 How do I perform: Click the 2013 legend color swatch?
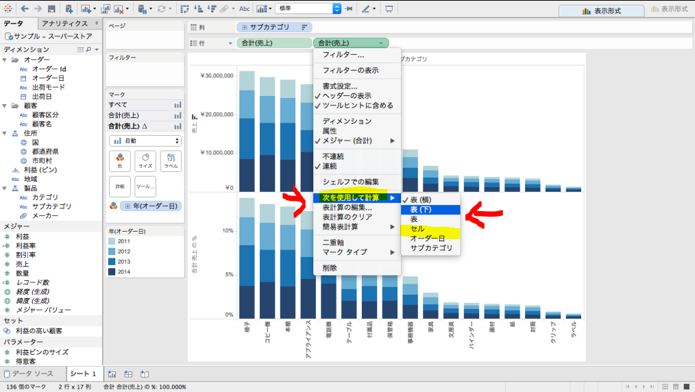(x=112, y=262)
